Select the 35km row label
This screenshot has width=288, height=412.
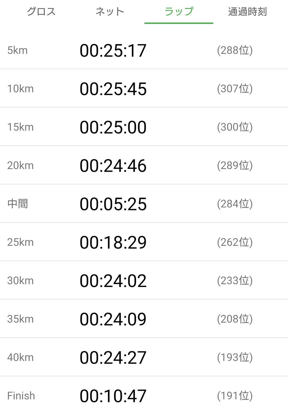[21, 319]
